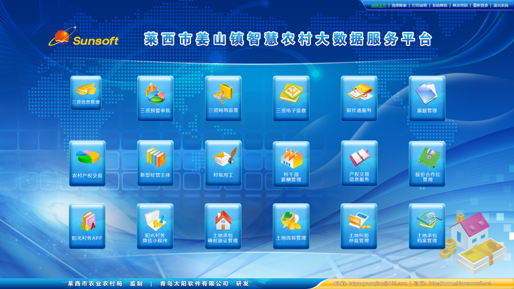Click the Sunsoft logo

[83, 39]
